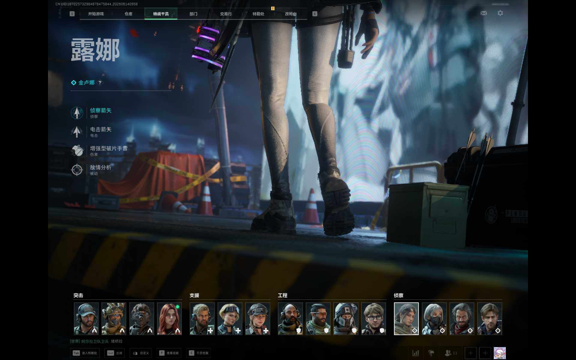Click the 支援 category heading
This screenshot has width=576, height=360.
point(194,295)
